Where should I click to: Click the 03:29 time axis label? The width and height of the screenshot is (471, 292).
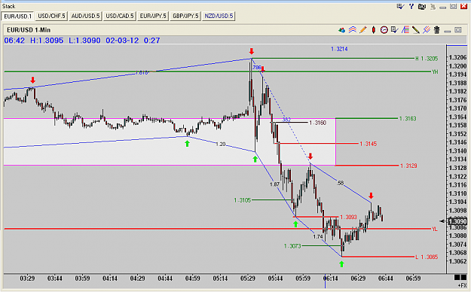tap(27, 278)
